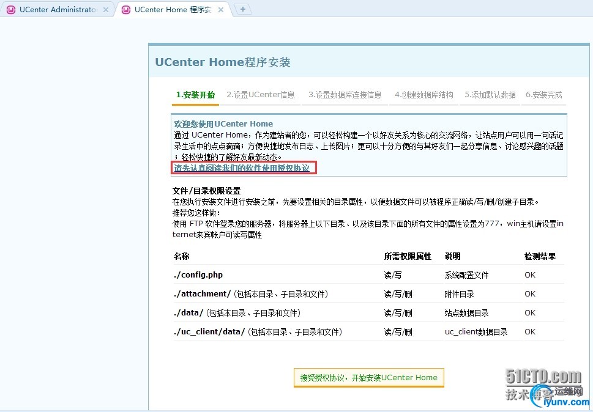Close the UCenter Administrator tab
Viewport: 593px width, 412px height.
[106, 10]
